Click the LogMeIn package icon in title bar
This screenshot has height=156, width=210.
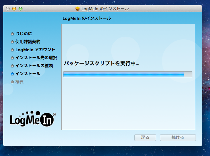pyautogui.click(x=77, y=9)
